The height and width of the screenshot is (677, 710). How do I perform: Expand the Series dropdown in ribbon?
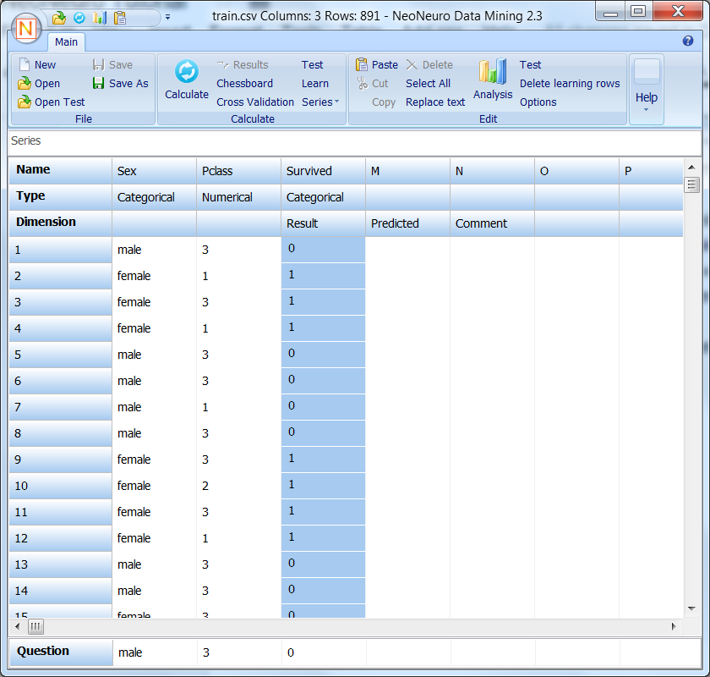tap(320, 102)
